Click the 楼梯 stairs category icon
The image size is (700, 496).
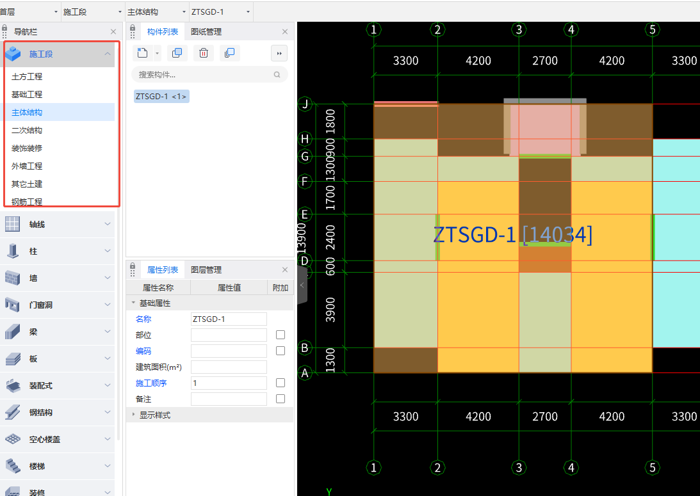13,466
